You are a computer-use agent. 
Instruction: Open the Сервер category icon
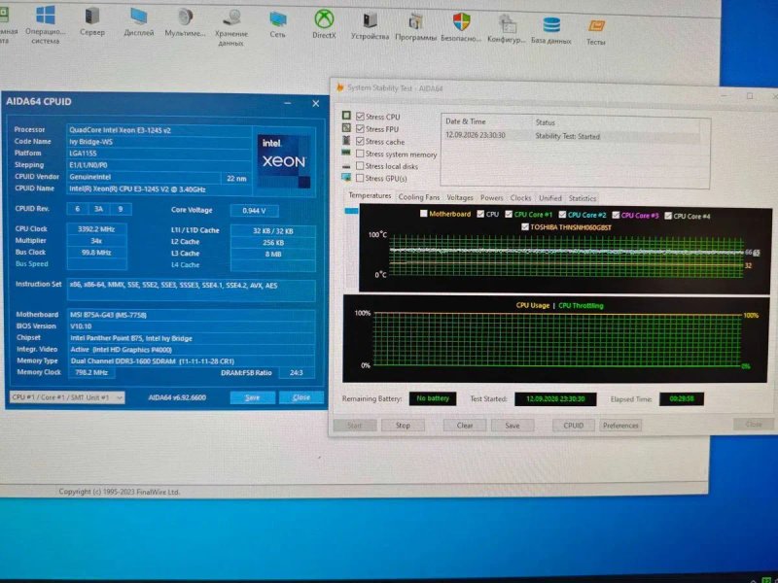click(x=92, y=16)
